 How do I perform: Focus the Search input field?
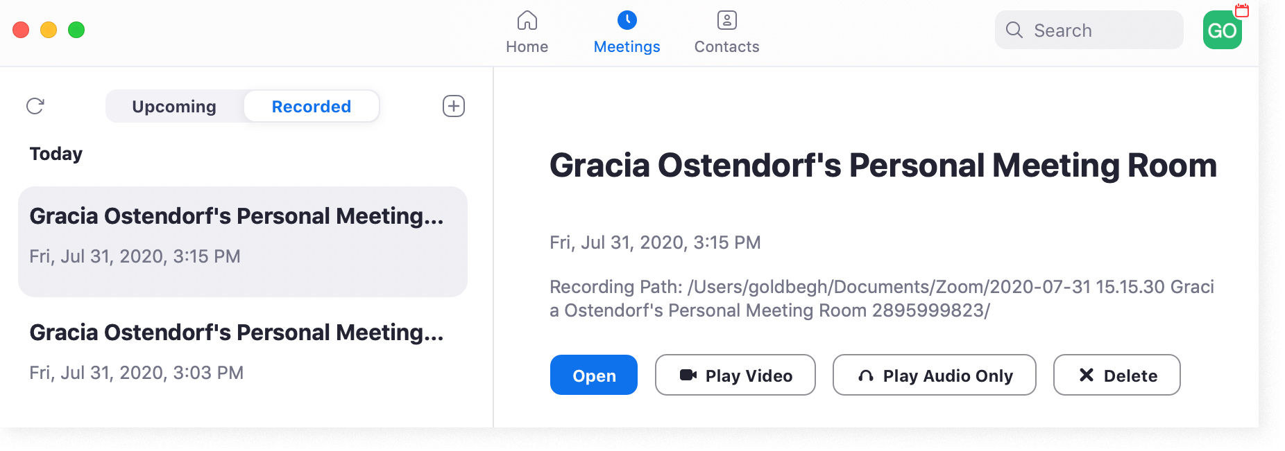tap(1089, 30)
